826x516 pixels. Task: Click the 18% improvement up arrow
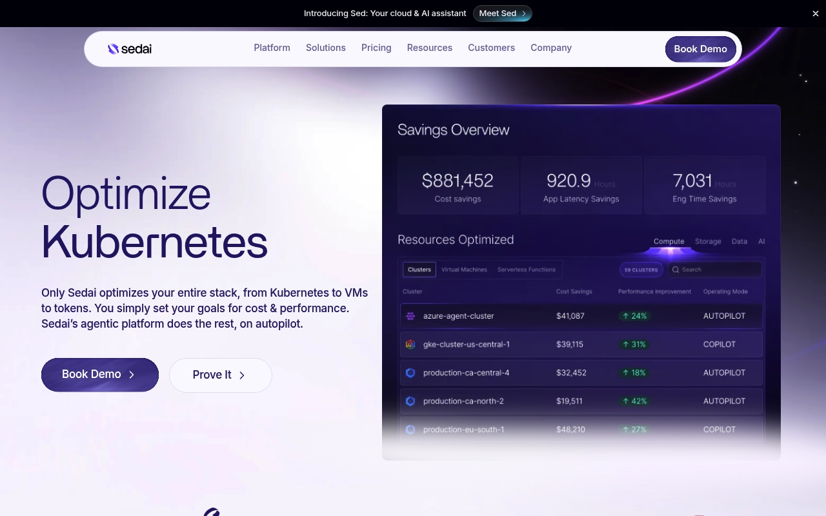[626, 373]
